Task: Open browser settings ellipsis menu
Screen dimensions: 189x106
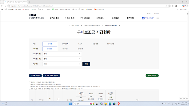Action: (x=180, y=6)
